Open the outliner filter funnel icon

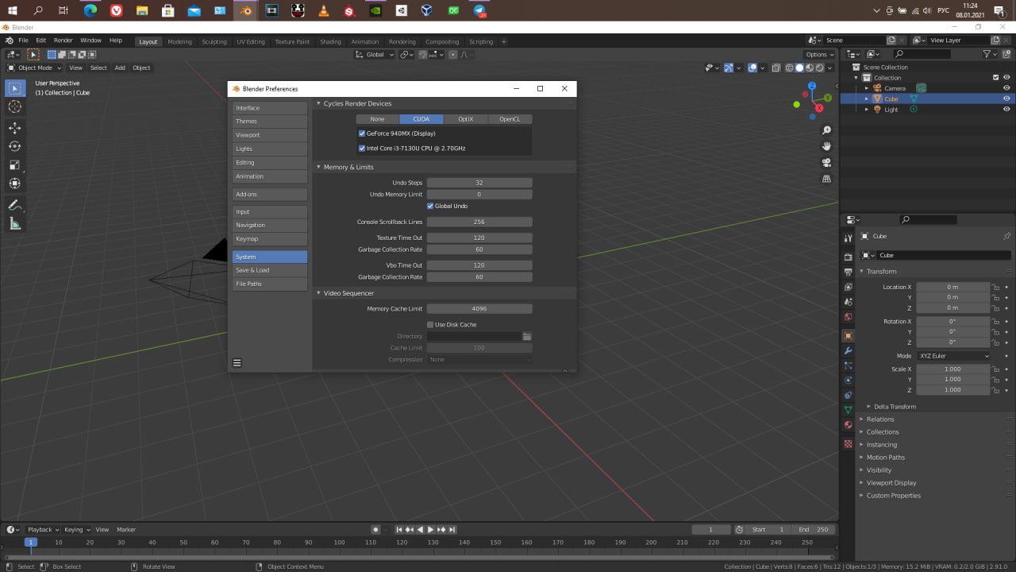(x=987, y=54)
